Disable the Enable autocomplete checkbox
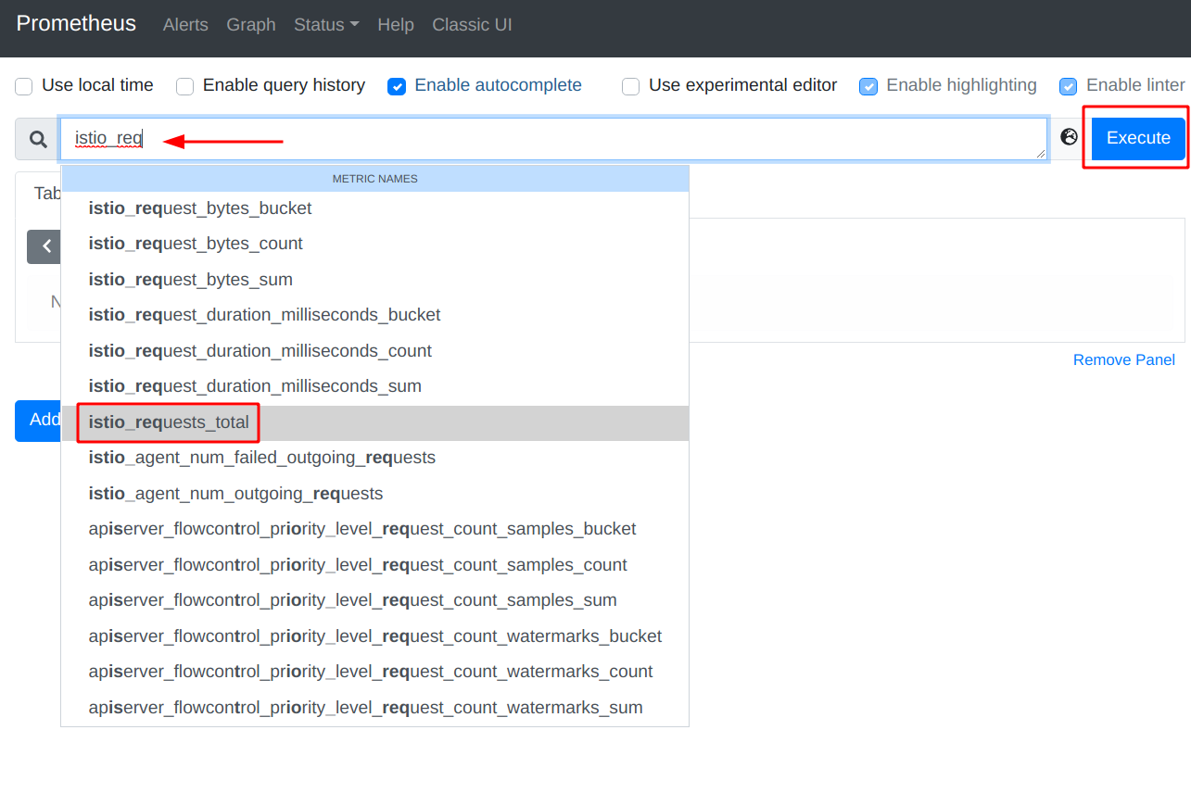This screenshot has height=793, width=1191. [x=397, y=86]
